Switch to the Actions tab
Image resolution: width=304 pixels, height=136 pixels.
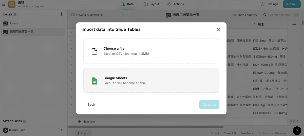(176, 4)
